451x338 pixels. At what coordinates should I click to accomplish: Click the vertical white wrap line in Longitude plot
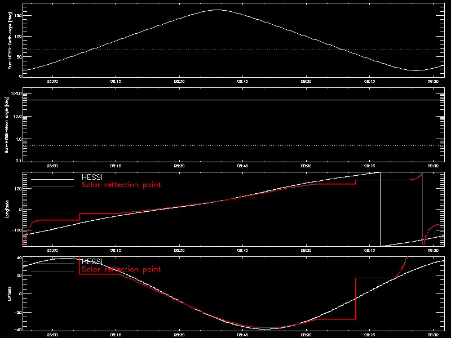[x=380, y=209]
